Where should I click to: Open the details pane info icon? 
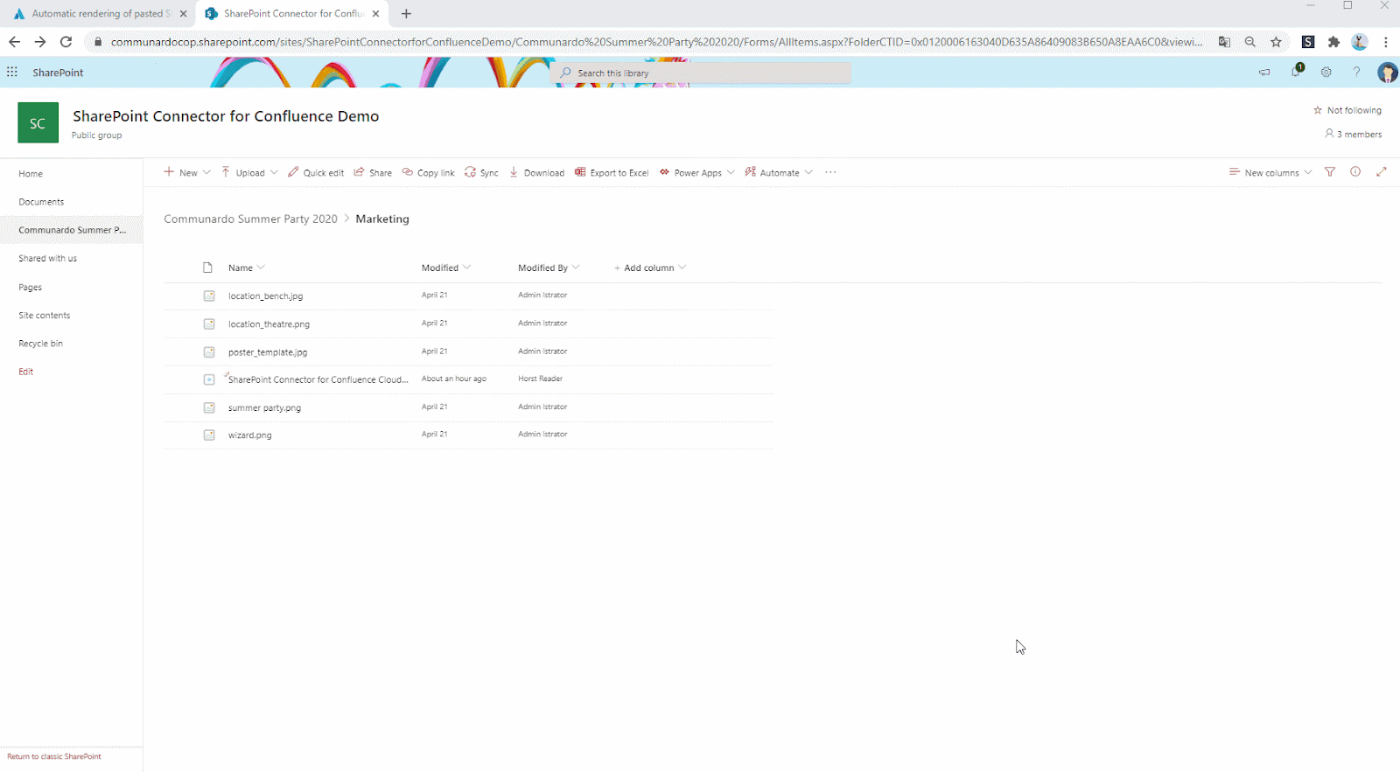[1355, 172]
